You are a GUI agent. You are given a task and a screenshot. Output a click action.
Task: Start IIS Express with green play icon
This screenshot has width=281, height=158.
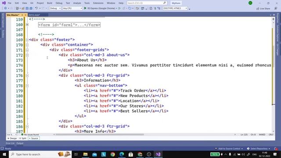tap(85, 8)
